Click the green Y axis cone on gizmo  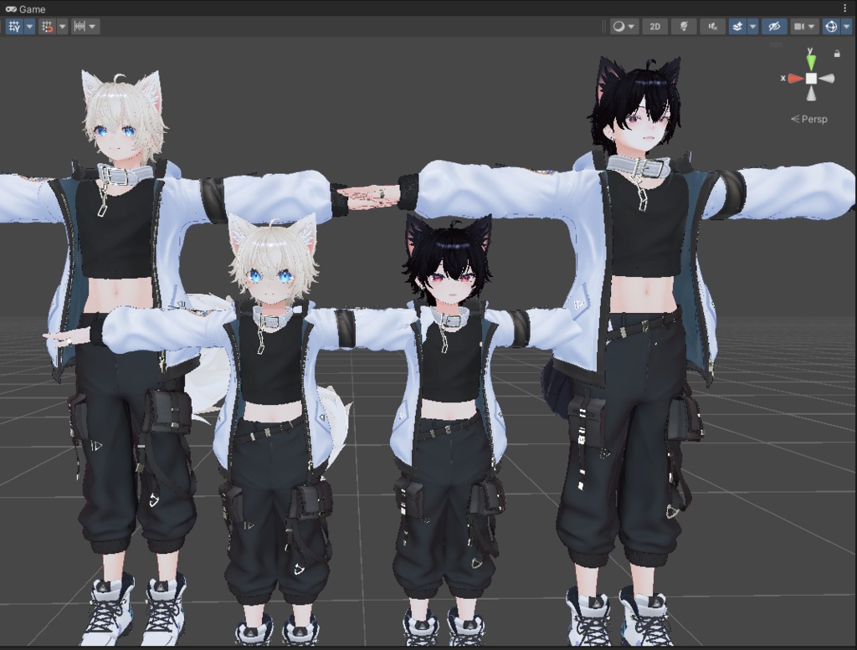click(x=811, y=61)
